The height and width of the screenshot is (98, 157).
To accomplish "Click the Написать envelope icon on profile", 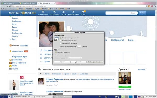I will [x=41, y=54].
